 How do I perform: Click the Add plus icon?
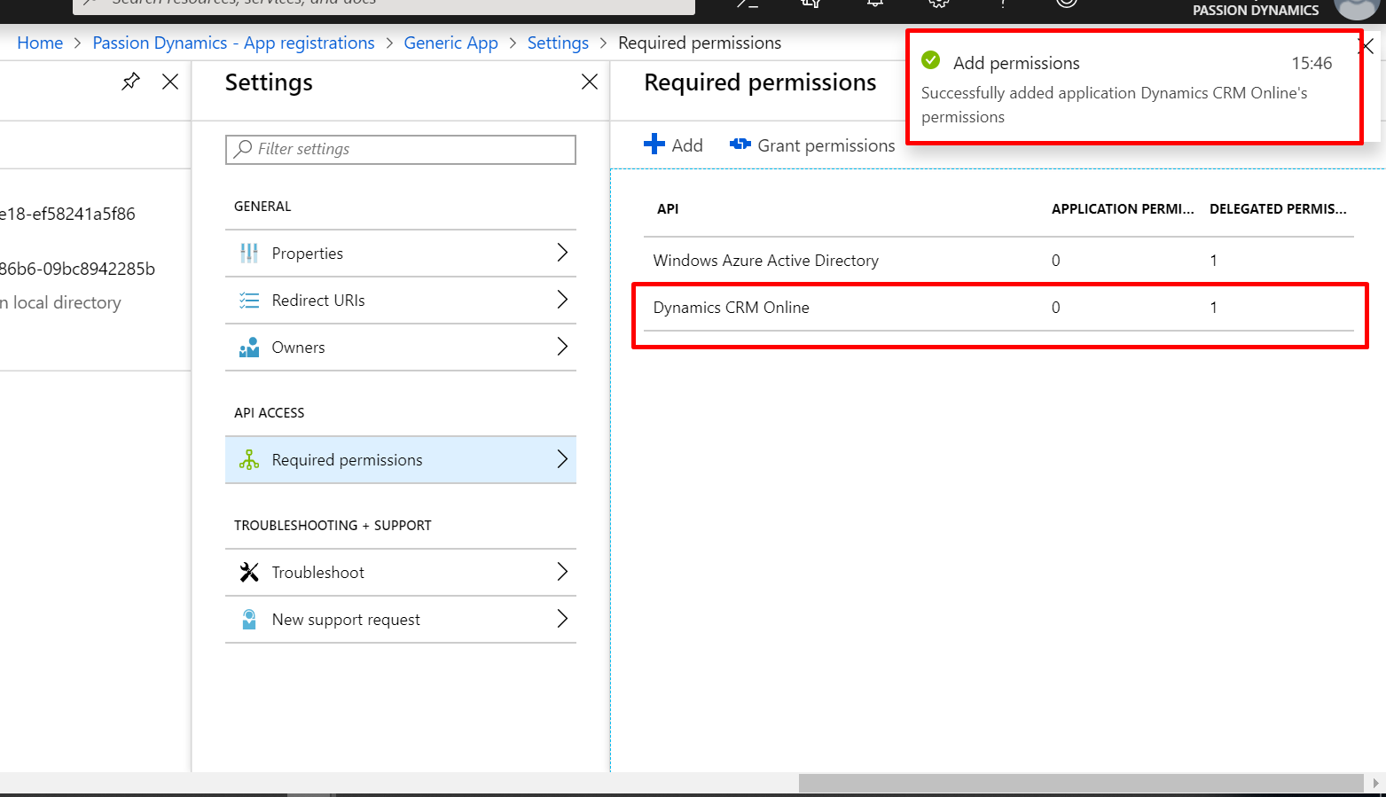coord(654,145)
